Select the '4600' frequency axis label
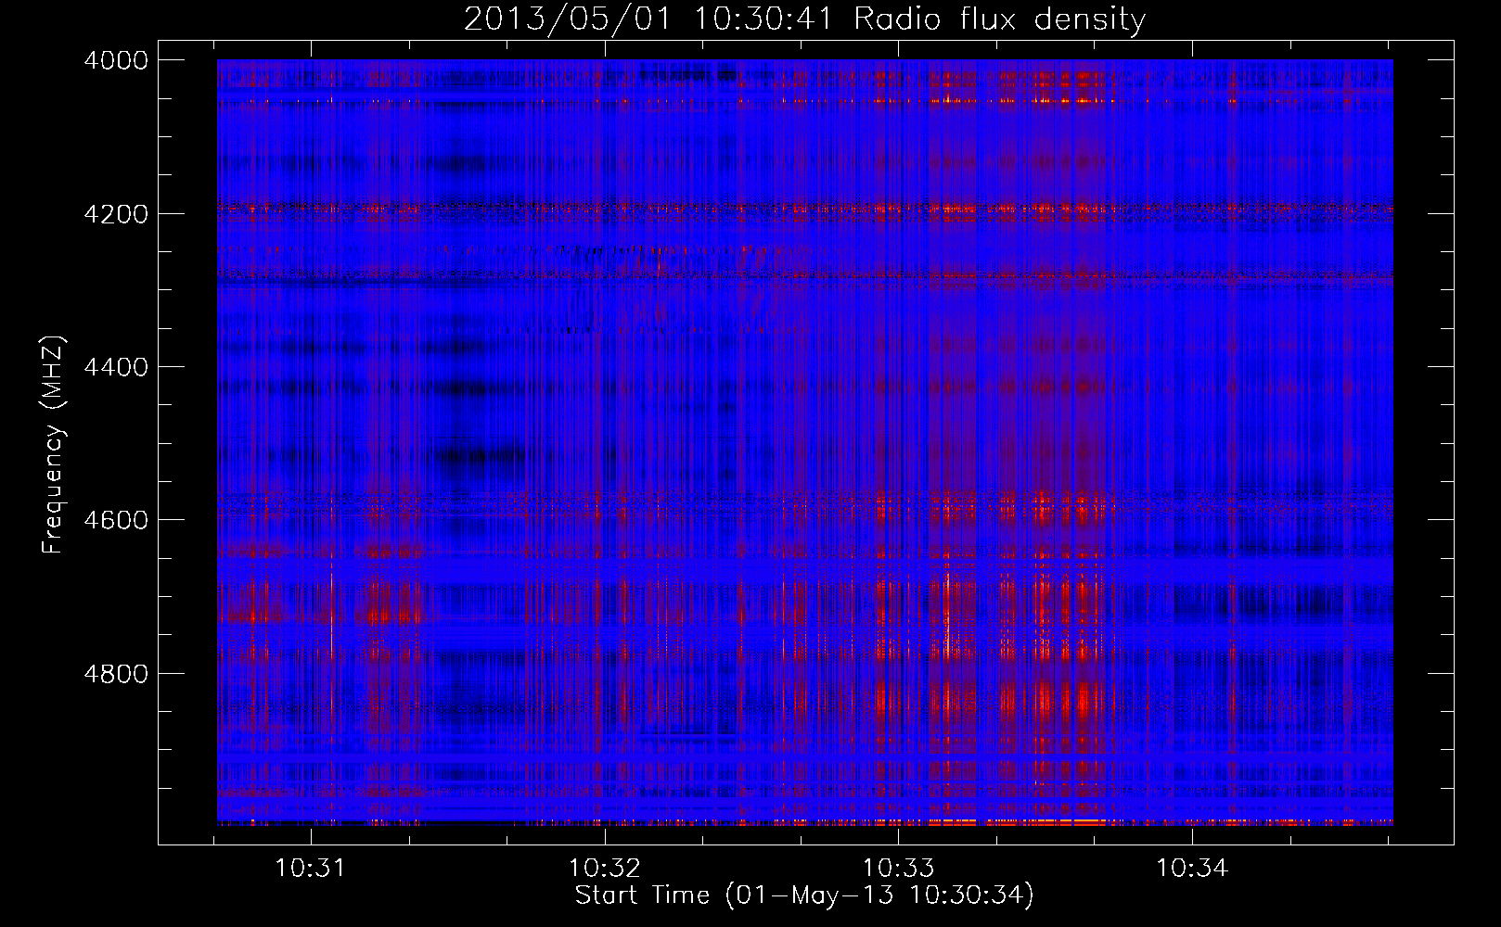The width and height of the screenshot is (1501, 927). coord(116,520)
